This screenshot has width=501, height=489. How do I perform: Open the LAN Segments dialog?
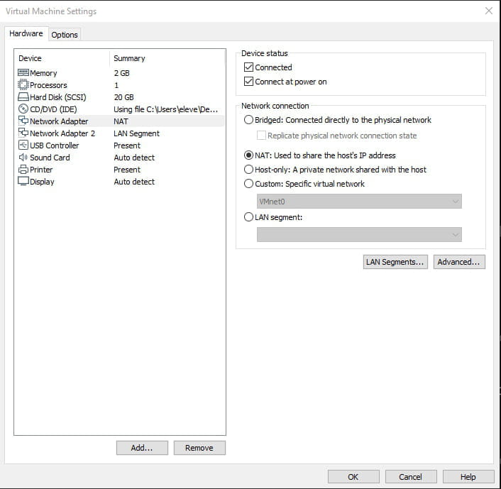pos(395,262)
